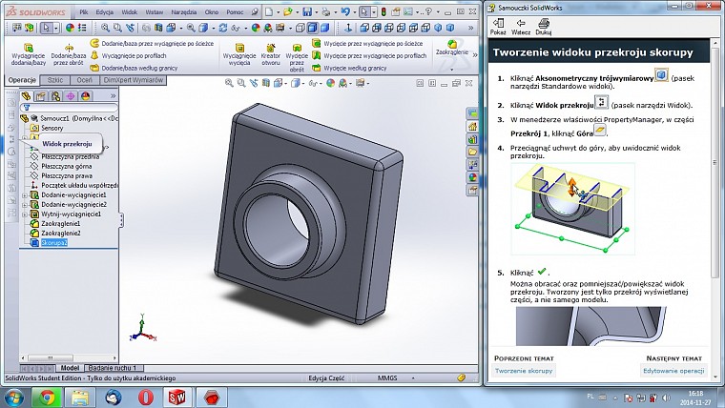Follow the Tworzenie skorupy link
The height and width of the screenshot is (408, 725).
tap(524, 371)
